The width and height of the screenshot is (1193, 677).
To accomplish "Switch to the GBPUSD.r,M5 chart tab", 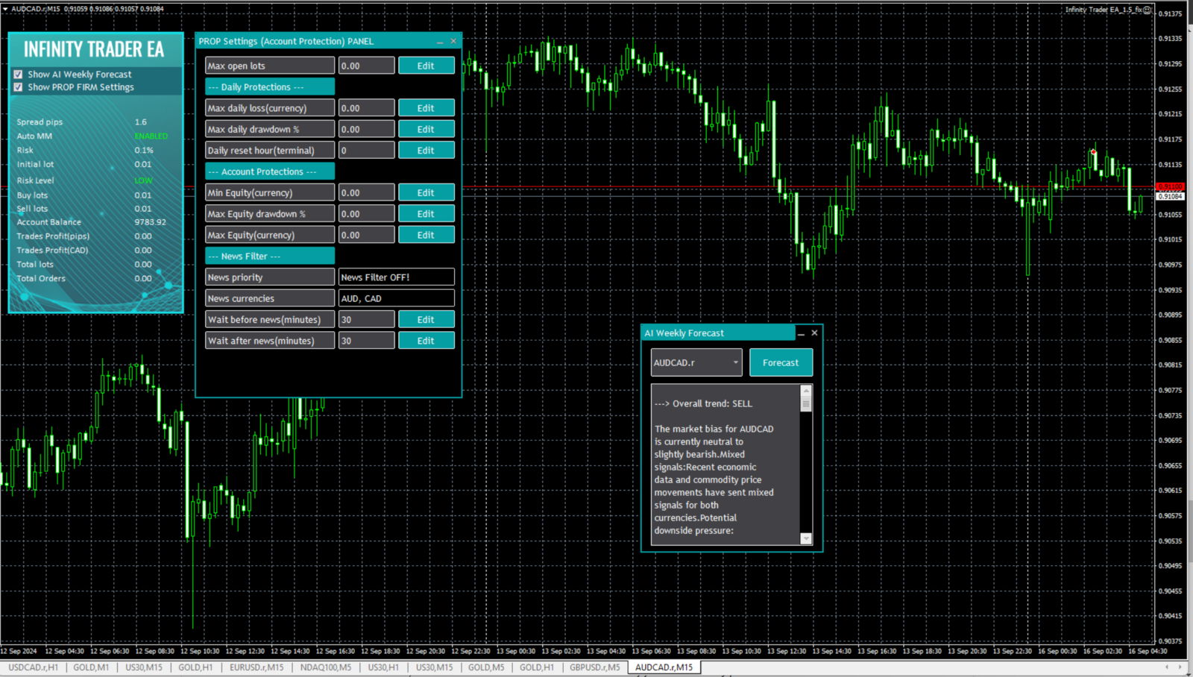I will coord(594,667).
